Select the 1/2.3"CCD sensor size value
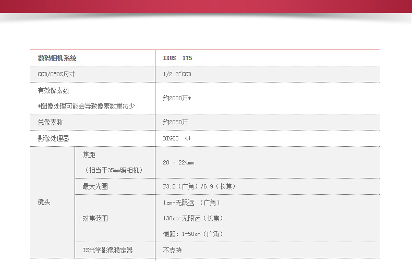The width and height of the screenshot is (412, 261). click(x=177, y=74)
